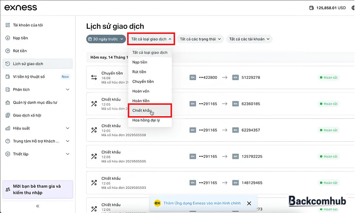Click Mời bạn bè tham gia banner
The width and height of the screenshot is (355, 213).
(x=37, y=189)
